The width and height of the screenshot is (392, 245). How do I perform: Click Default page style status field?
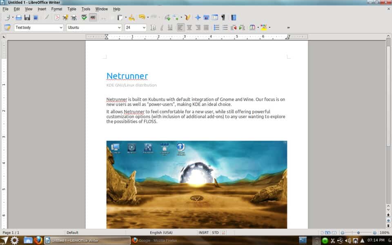(x=73, y=233)
